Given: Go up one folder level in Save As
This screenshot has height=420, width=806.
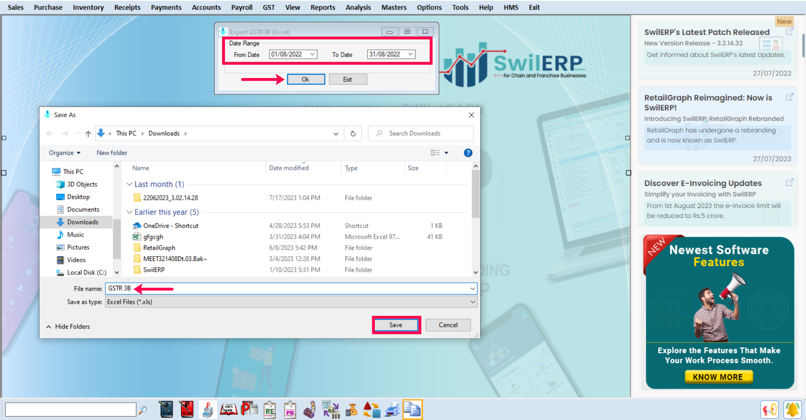Looking at the screenshot, I should tap(88, 133).
